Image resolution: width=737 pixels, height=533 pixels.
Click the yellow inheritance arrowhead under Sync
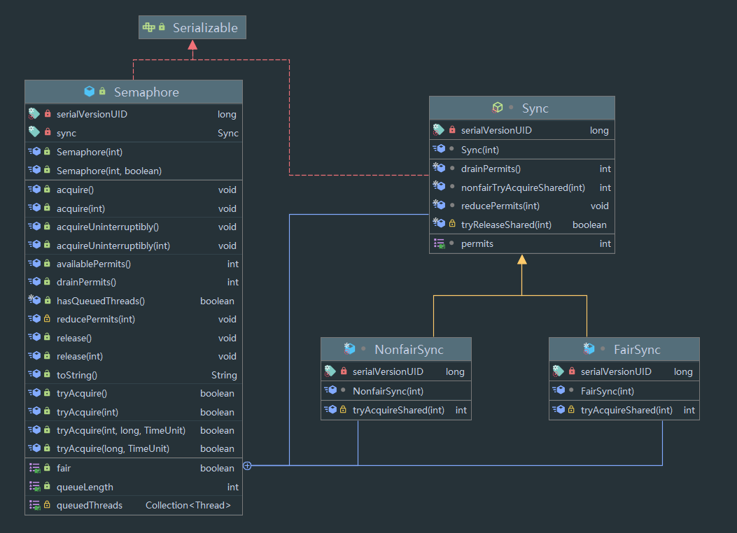click(x=521, y=260)
